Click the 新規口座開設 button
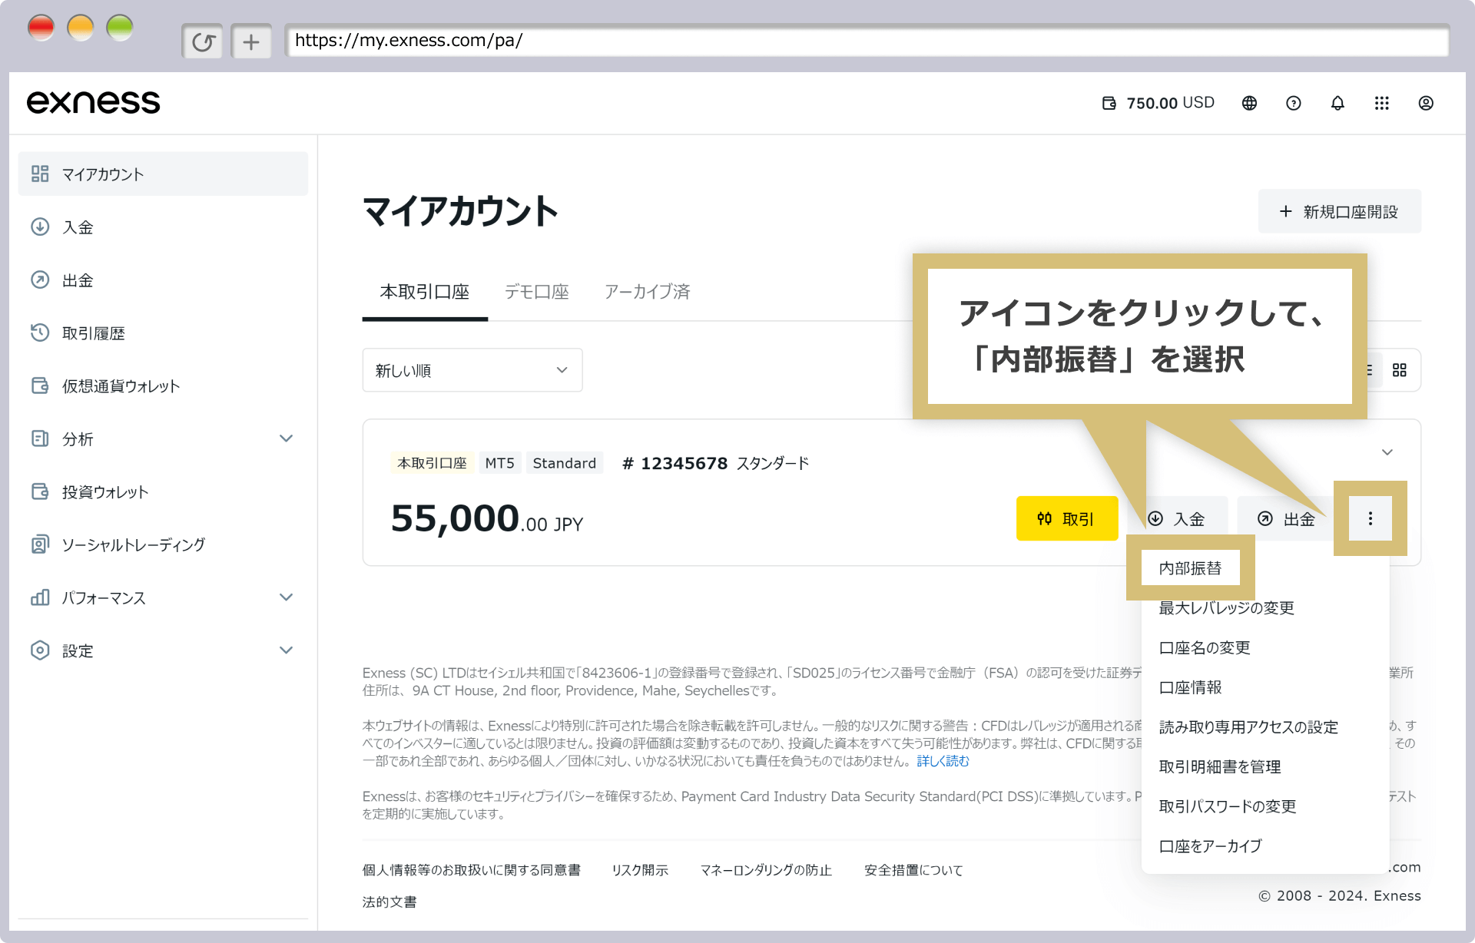Viewport: 1475px width, 943px height. [x=1339, y=211]
